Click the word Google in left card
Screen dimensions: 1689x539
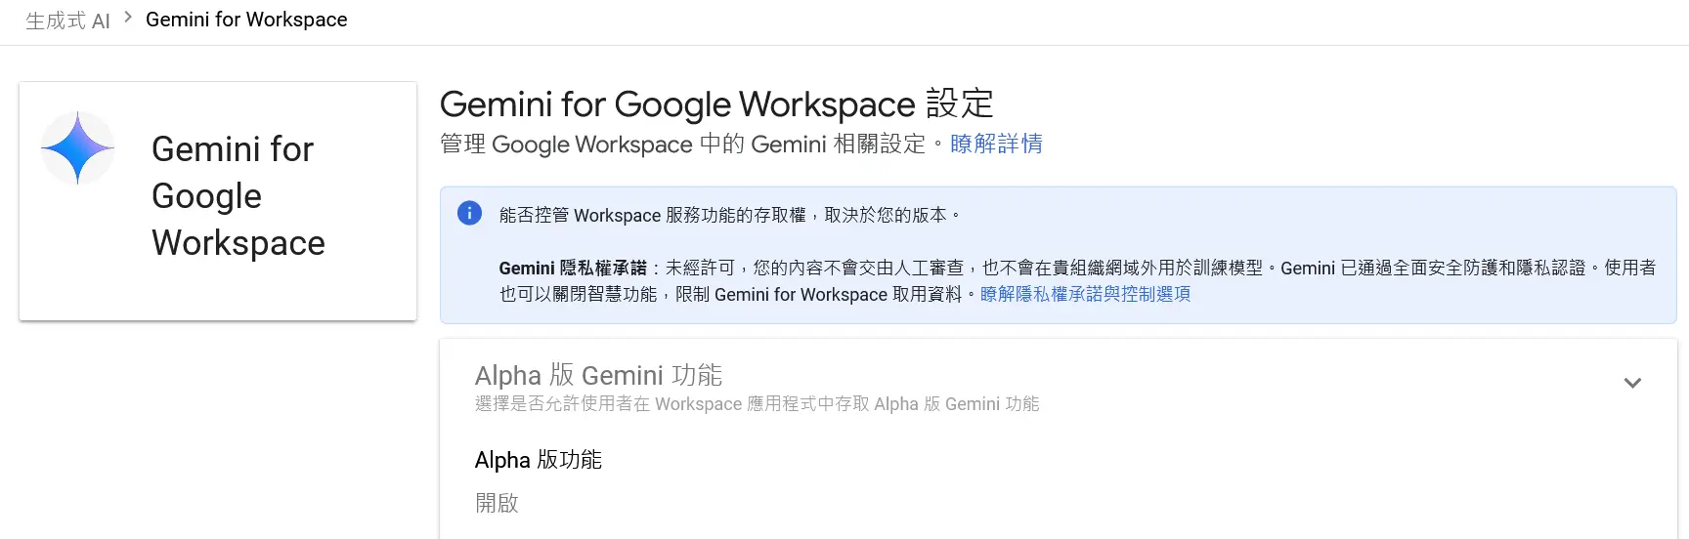(207, 196)
